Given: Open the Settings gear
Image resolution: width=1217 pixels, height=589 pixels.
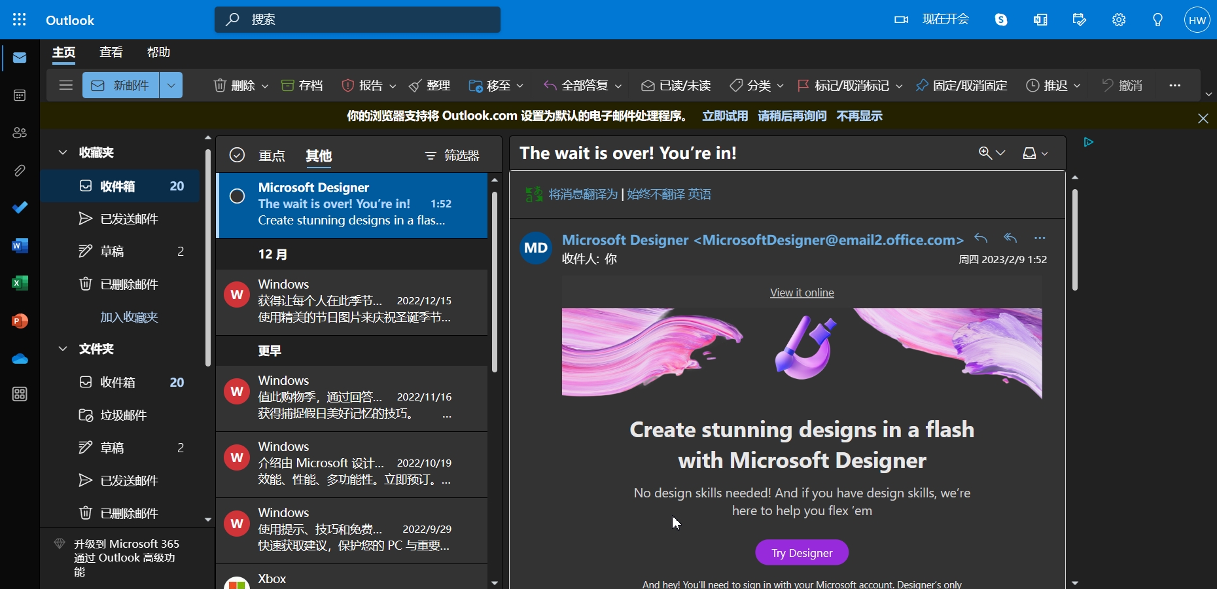Looking at the screenshot, I should [1119, 20].
